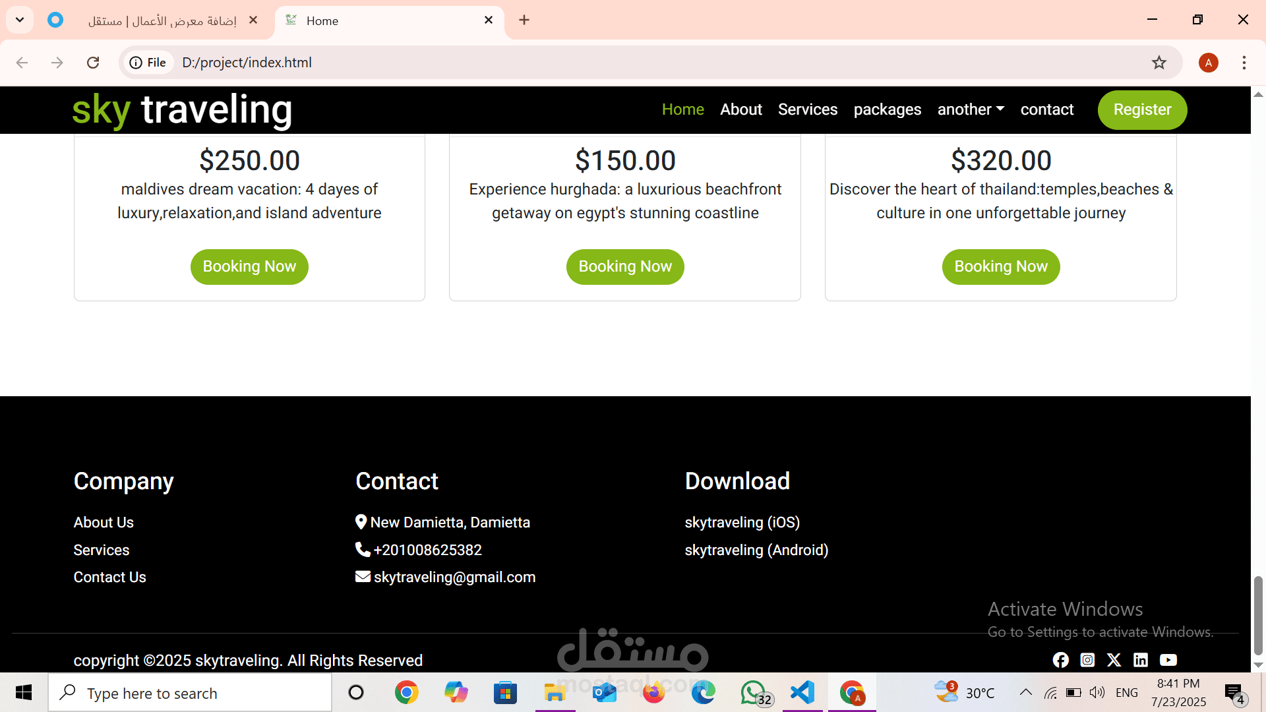Open the Facebook icon in footer
Image resolution: width=1266 pixels, height=712 pixels.
pyautogui.click(x=1060, y=660)
